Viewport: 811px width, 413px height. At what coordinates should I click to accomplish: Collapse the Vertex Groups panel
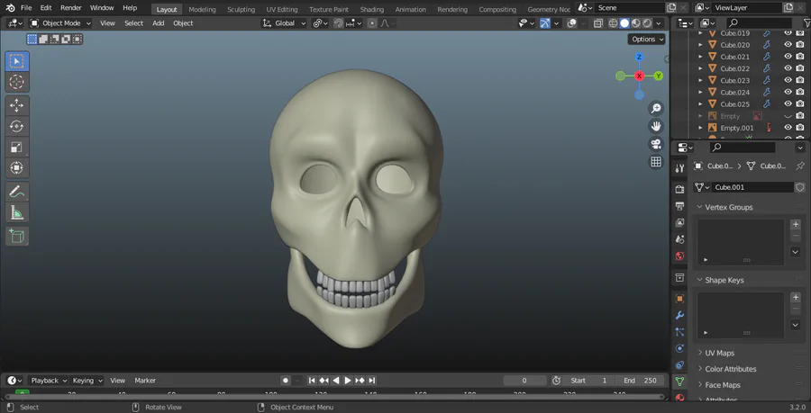728,207
